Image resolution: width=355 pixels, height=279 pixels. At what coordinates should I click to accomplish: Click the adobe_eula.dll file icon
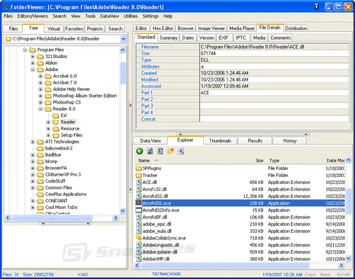[x=138, y=231]
